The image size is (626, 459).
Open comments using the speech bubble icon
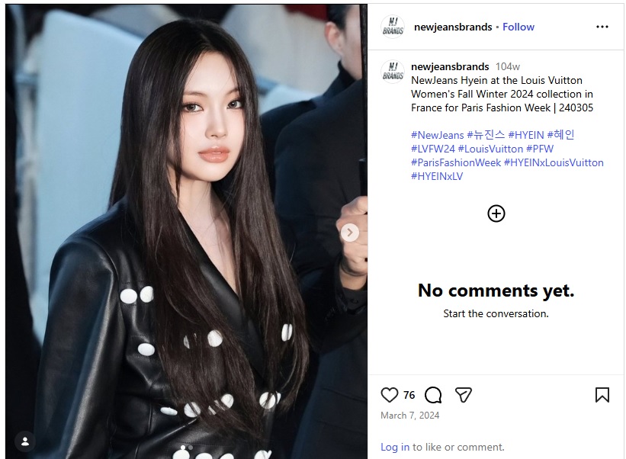[x=433, y=395]
